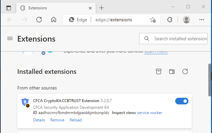Remove the CFCA CryptoKit extension
212x133 pixels.
click(57, 120)
